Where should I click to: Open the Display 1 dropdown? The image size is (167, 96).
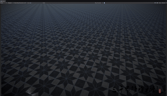coord(11,3)
